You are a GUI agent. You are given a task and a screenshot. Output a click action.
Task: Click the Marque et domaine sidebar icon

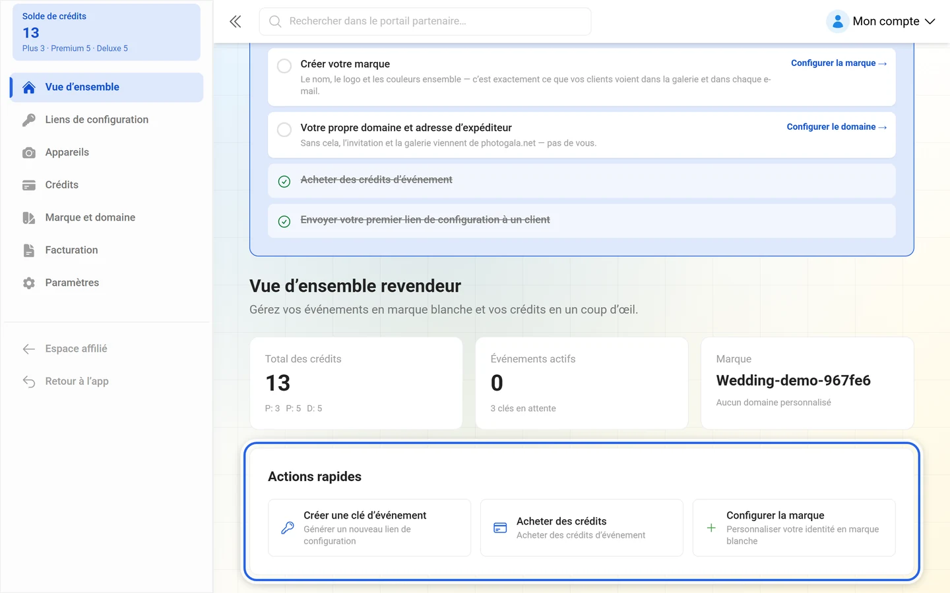tap(29, 218)
